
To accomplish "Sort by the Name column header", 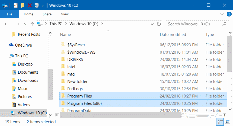I will tap(65, 35).
